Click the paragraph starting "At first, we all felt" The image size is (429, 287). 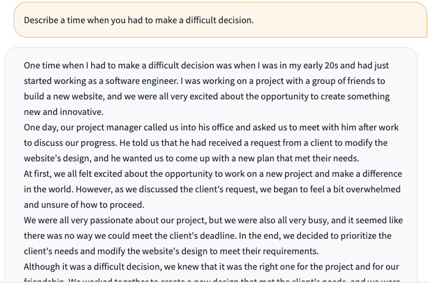click(x=213, y=189)
